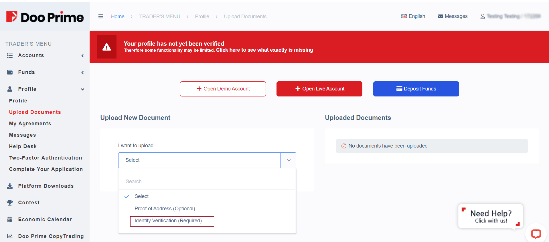Click the warning triangle alert icon
Screen dimensions: 549x242
107,47
